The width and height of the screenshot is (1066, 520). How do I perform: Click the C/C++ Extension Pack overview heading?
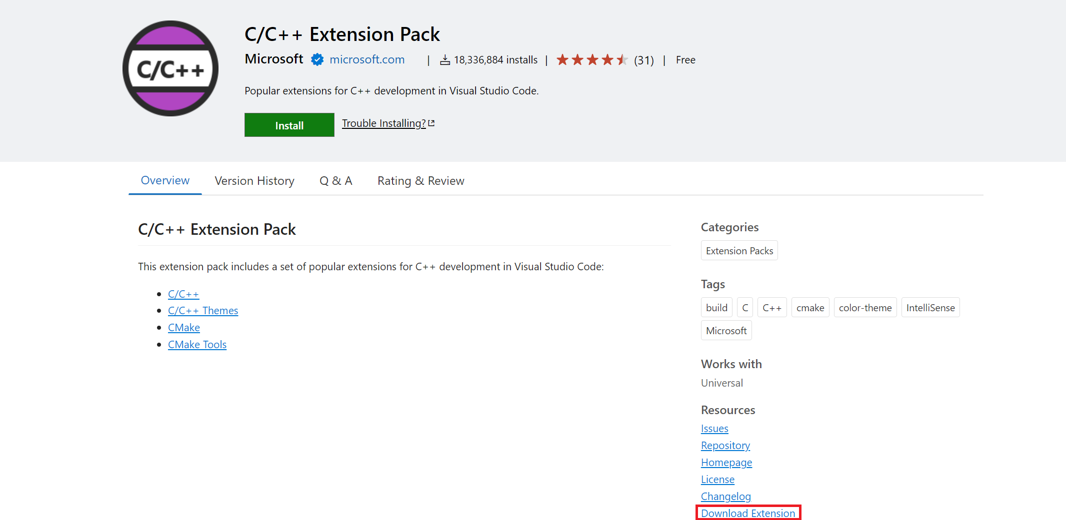(x=217, y=229)
